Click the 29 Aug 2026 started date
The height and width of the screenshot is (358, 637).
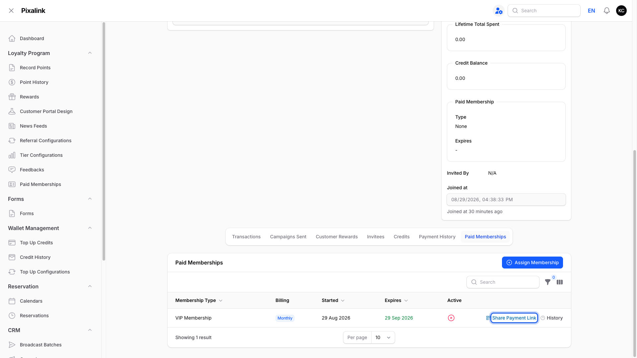336,318
